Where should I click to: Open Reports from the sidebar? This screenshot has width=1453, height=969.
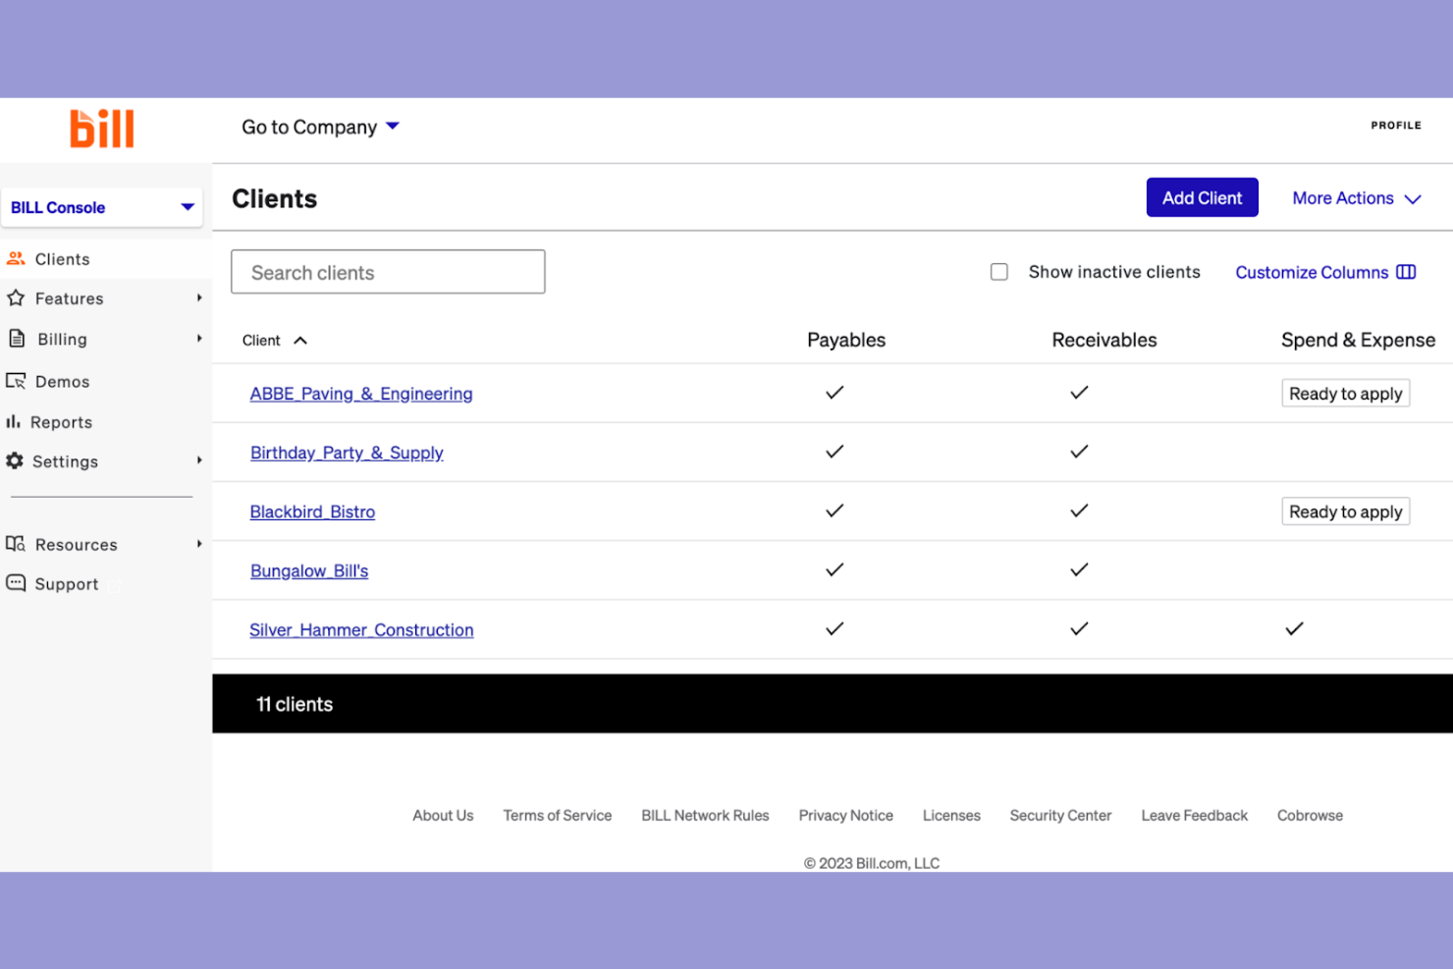click(x=62, y=422)
